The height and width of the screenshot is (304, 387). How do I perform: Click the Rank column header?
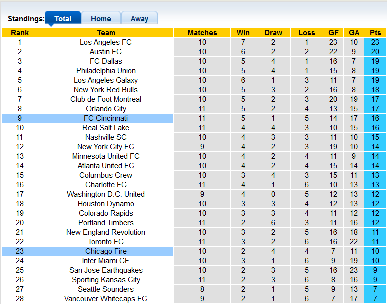pos(20,33)
